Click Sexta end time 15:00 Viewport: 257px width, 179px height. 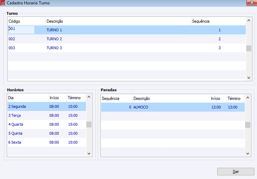pos(73,142)
